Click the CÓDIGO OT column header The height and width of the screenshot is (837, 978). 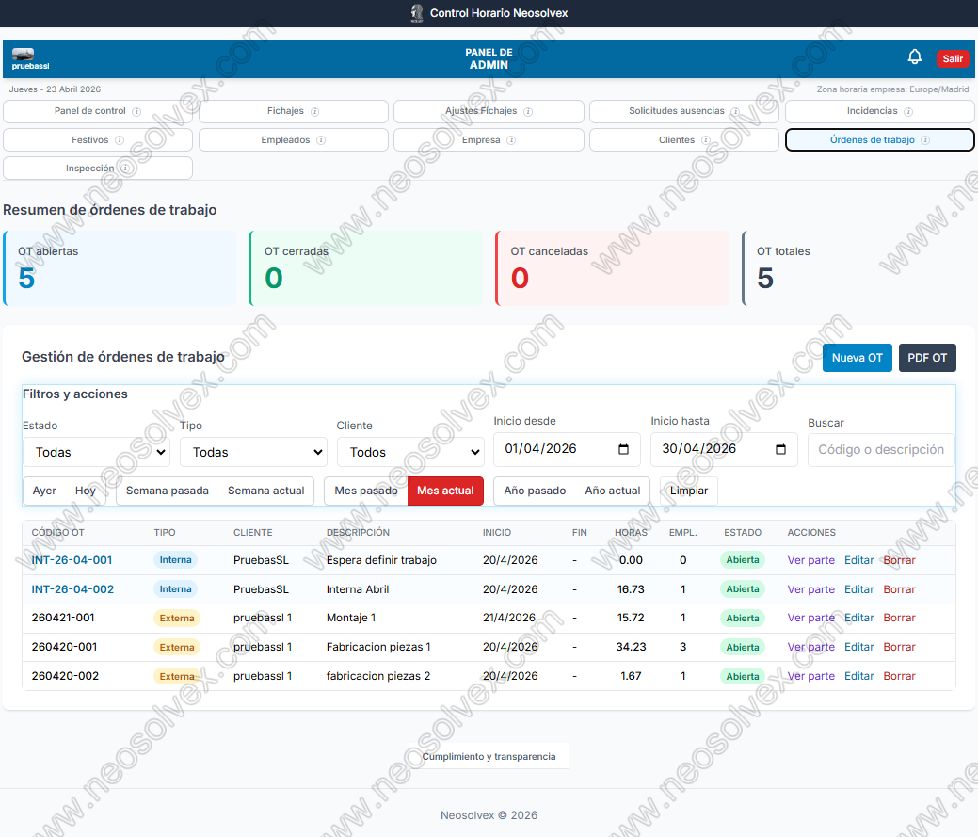[57, 533]
